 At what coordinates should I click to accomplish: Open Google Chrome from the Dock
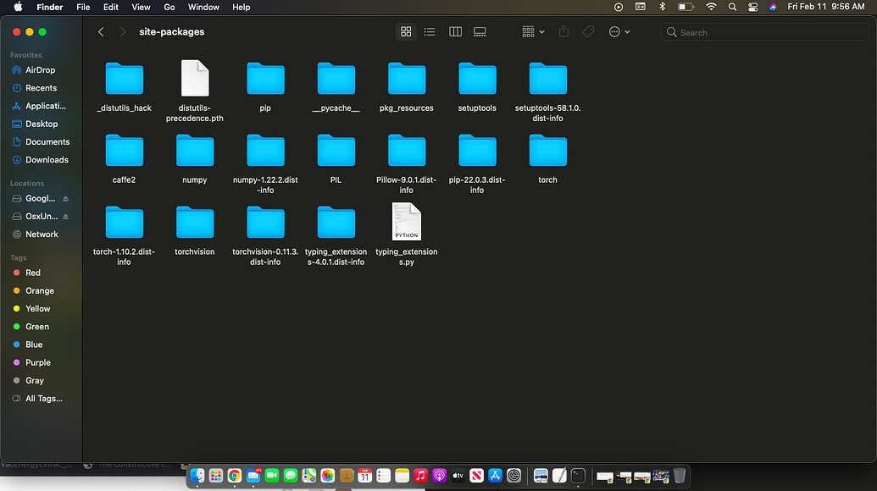tap(235, 476)
